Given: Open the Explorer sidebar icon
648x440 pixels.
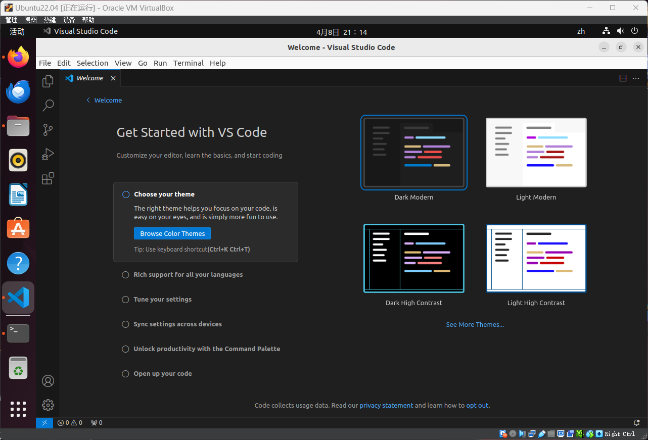Looking at the screenshot, I should pyautogui.click(x=48, y=81).
